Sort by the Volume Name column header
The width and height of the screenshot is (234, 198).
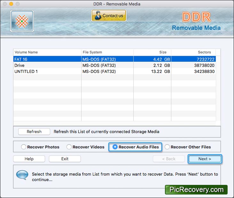(x=47, y=52)
